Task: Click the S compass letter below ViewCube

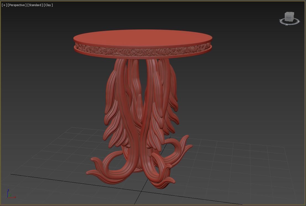Action: (287, 25)
